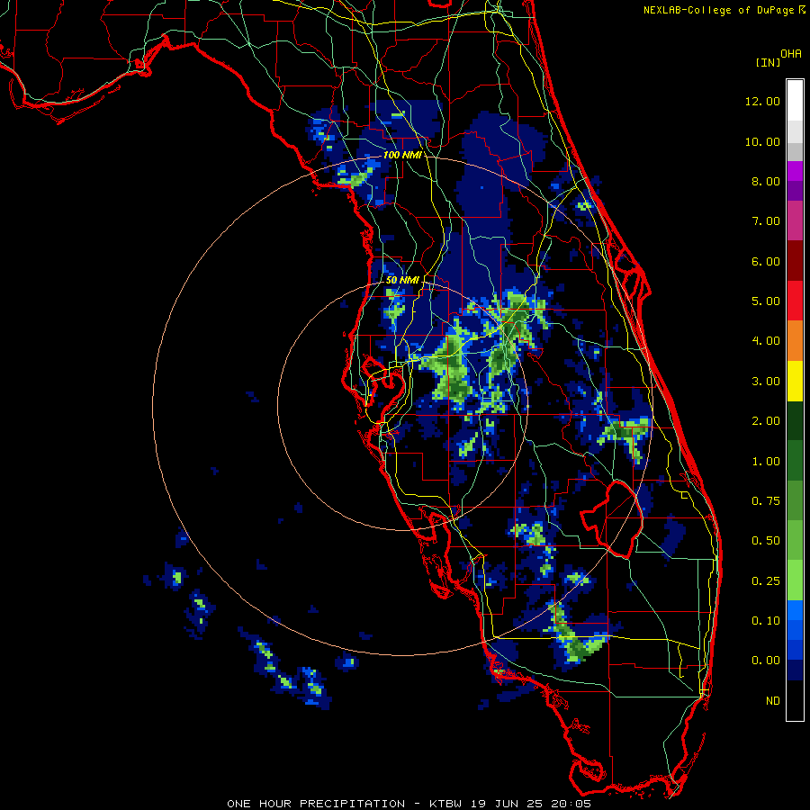Select the 2.00 legend value
810x810 pixels.
click(x=766, y=421)
